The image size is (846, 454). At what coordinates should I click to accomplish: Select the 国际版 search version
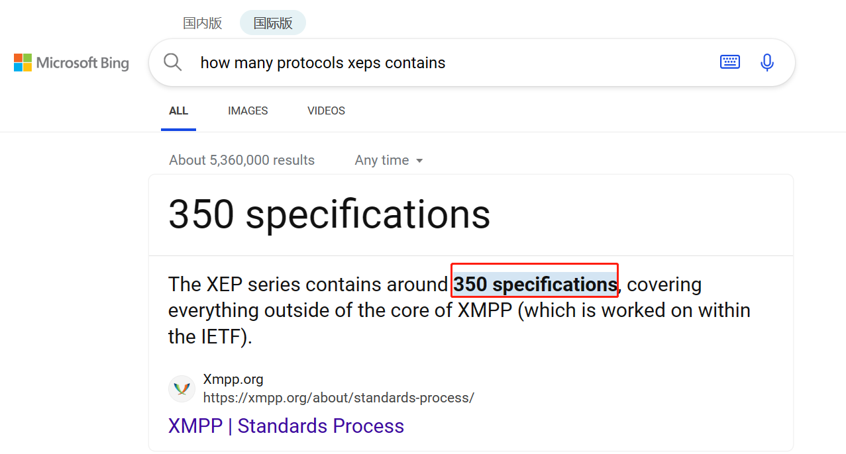click(273, 23)
